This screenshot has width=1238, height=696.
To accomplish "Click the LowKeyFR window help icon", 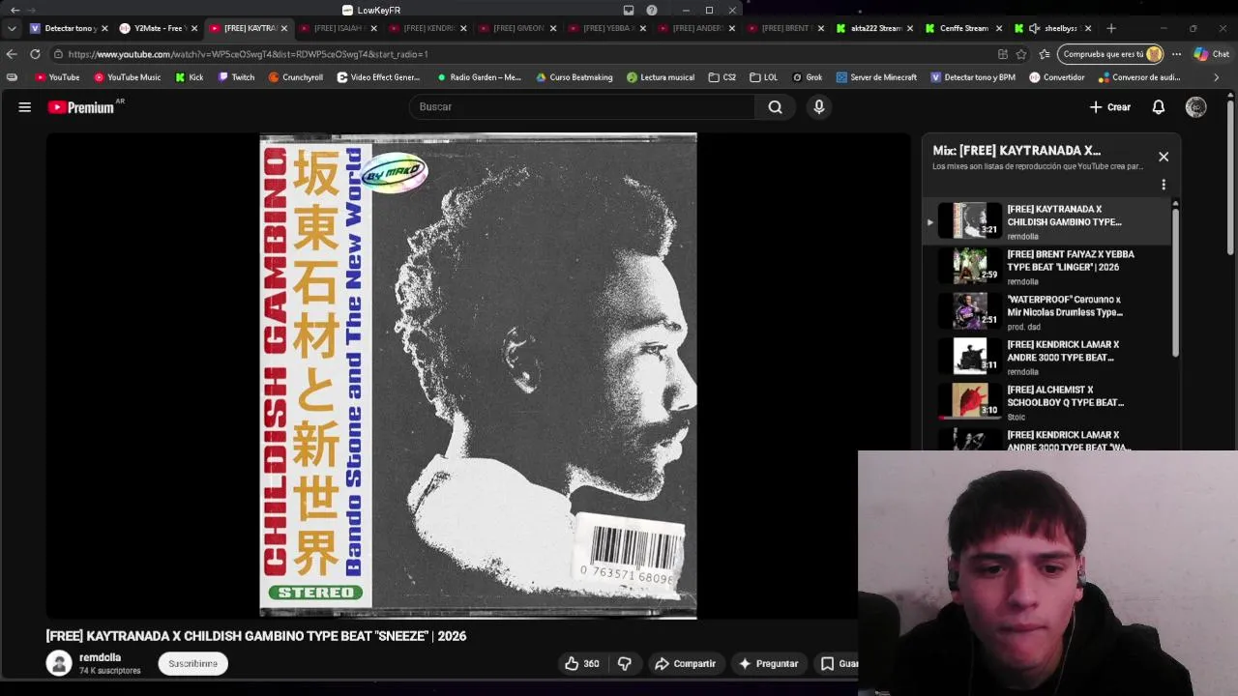I will 652,10.
